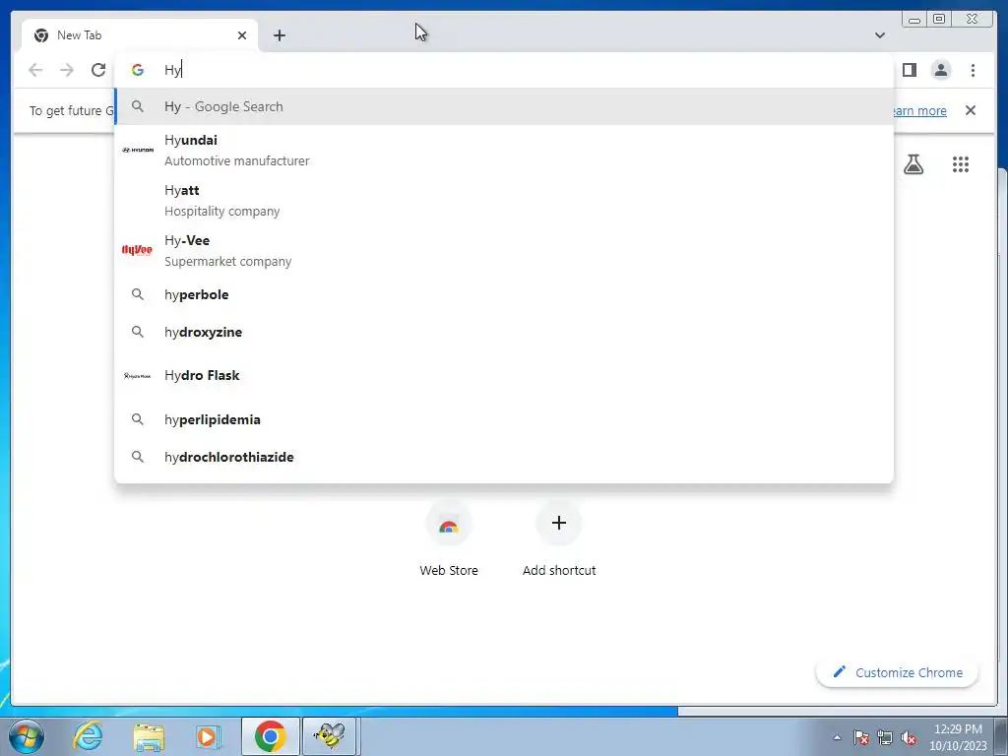Open a new tab with plus button
The width and height of the screenshot is (1008, 756).
point(279,35)
